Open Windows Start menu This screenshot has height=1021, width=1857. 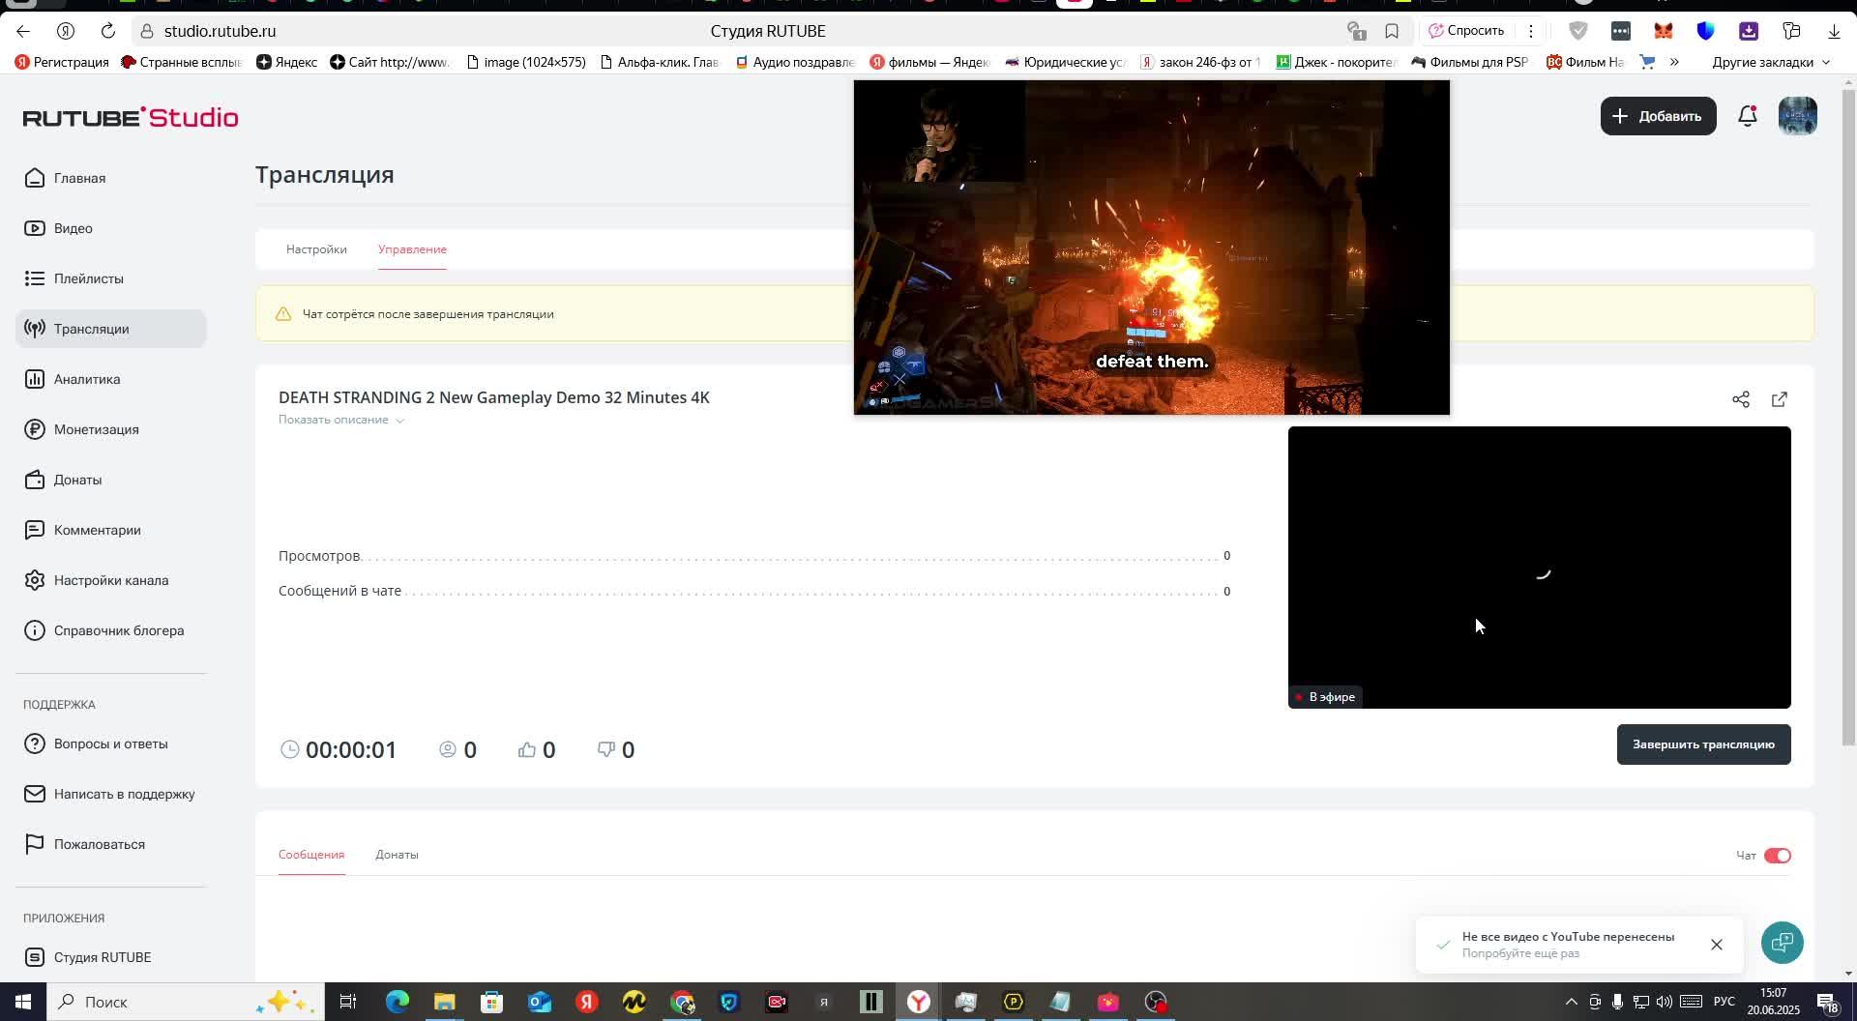pyautogui.click(x=23, y=1002)
